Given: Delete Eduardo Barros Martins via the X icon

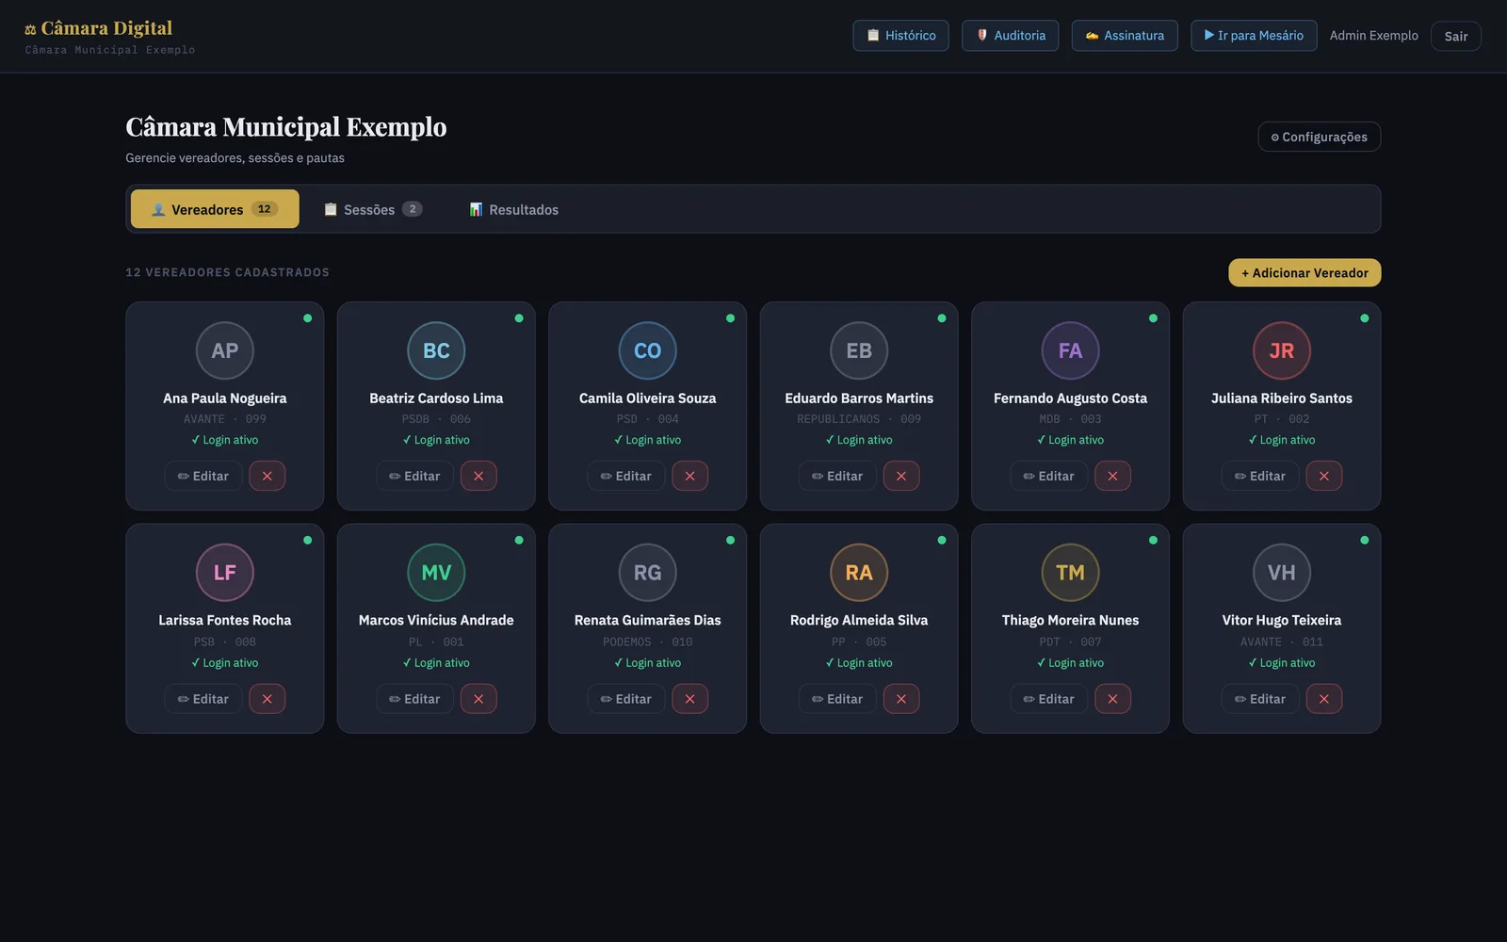Looking at the screenshot, I should coord(901,476).
